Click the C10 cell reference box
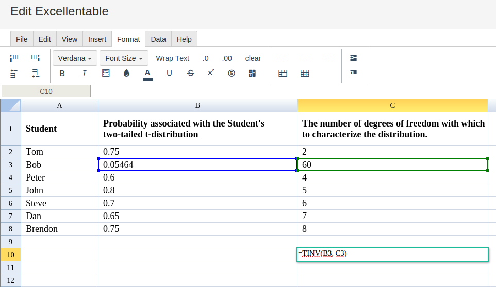The width and height of the screenshot is (496, 287). 46,91
